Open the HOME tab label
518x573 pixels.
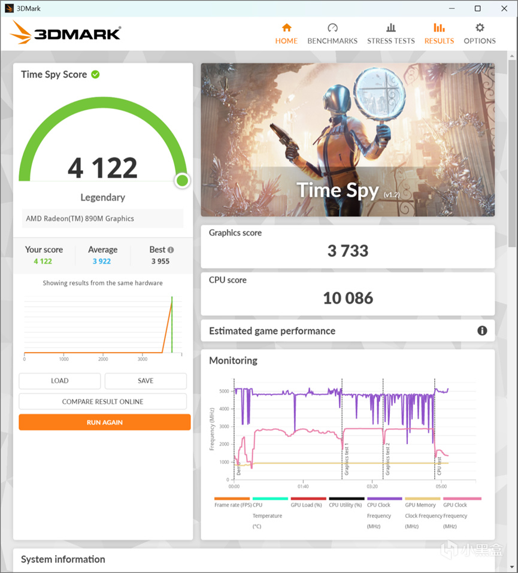point(286,41)
